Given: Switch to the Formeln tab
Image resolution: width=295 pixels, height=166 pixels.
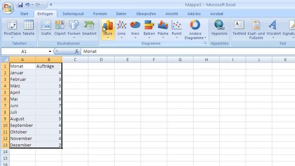Looking at the screenshot, I should tap(100, 14).
